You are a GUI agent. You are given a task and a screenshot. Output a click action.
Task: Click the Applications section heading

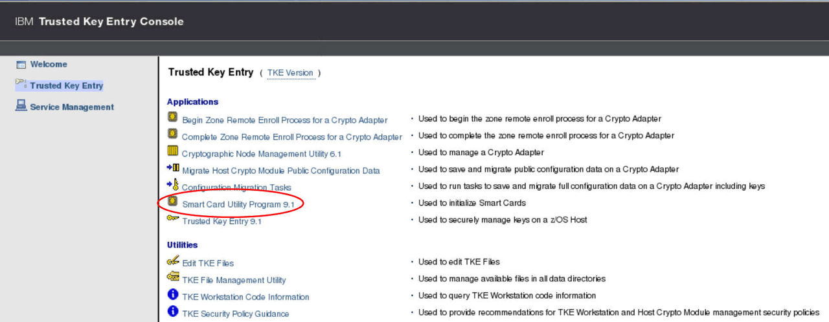(192, 102)
